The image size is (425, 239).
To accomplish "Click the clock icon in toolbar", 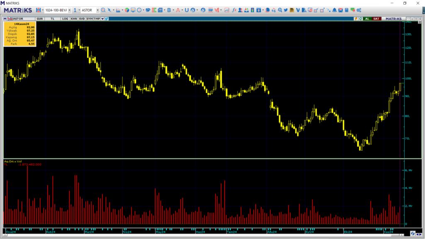I will pyautogui.click(x=139, y=10).
